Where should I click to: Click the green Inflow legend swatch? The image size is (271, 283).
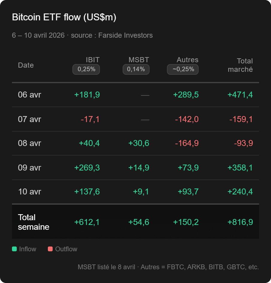click(14, 249)
